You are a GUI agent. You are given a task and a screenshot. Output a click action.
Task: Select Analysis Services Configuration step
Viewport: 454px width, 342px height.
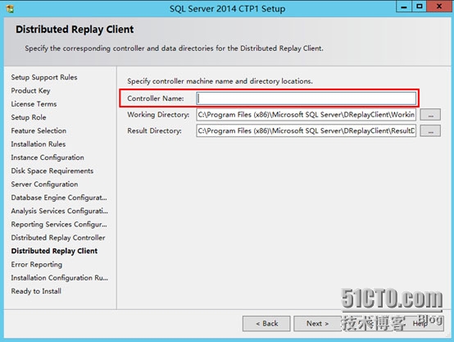(x=59, y=211)
